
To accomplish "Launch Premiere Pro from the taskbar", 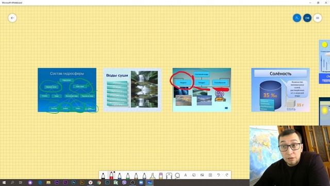I will [x=65, y=182].
